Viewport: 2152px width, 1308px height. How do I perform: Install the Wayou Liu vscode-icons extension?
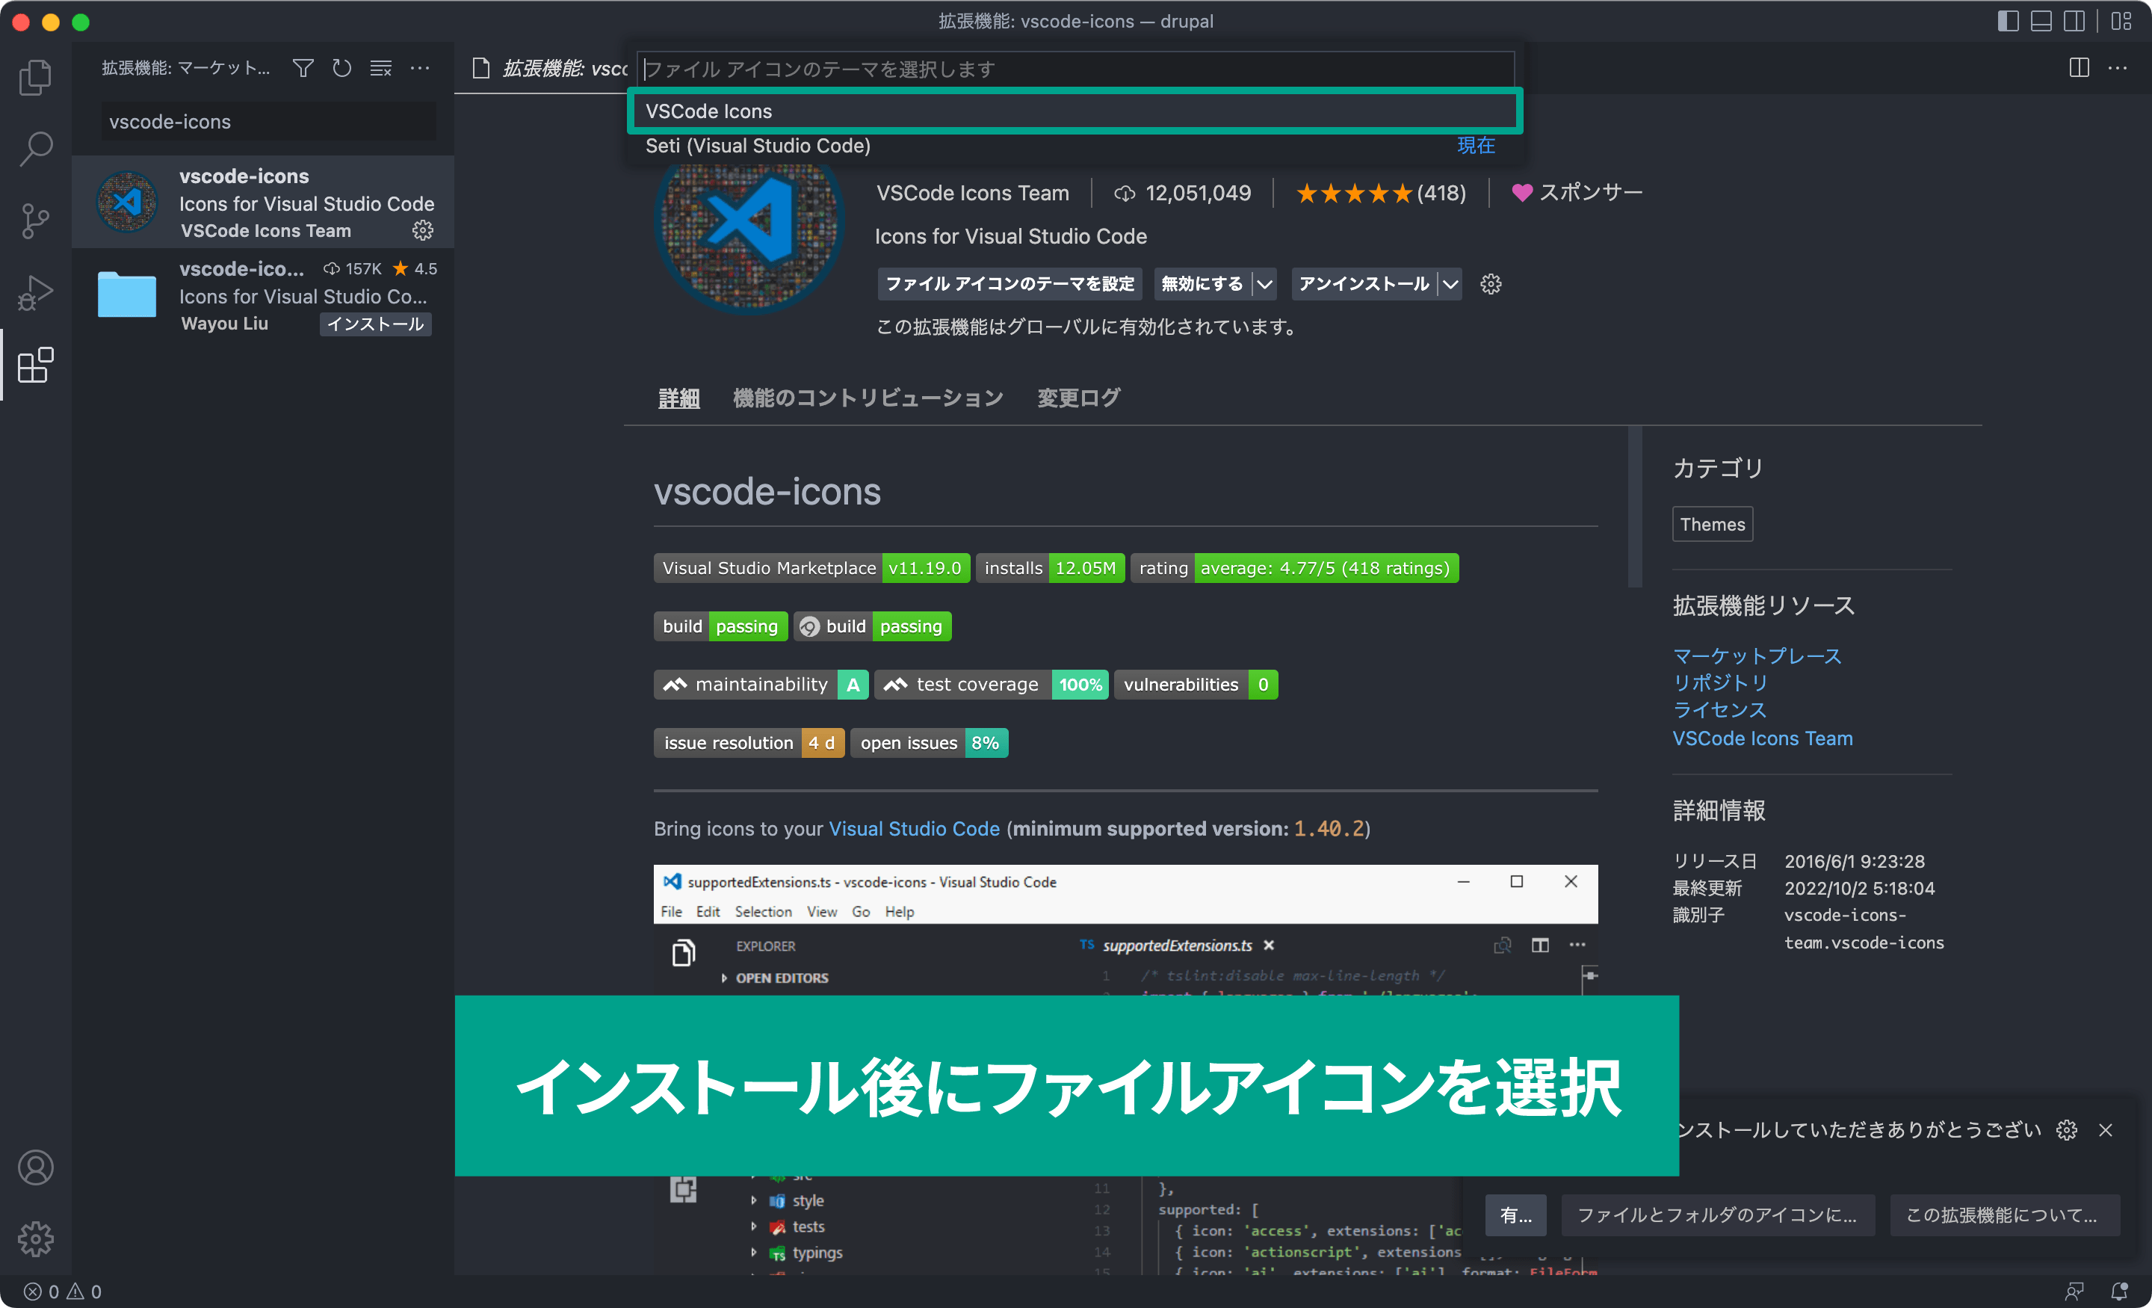tap(376, 324)
